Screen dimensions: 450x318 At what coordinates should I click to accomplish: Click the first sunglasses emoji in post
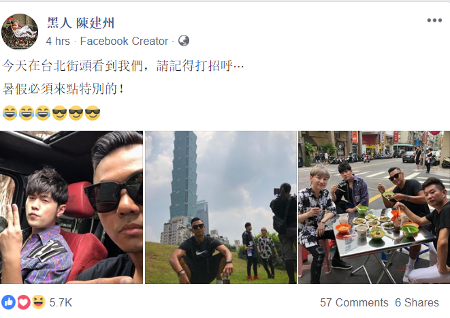(x=60, y=113)
